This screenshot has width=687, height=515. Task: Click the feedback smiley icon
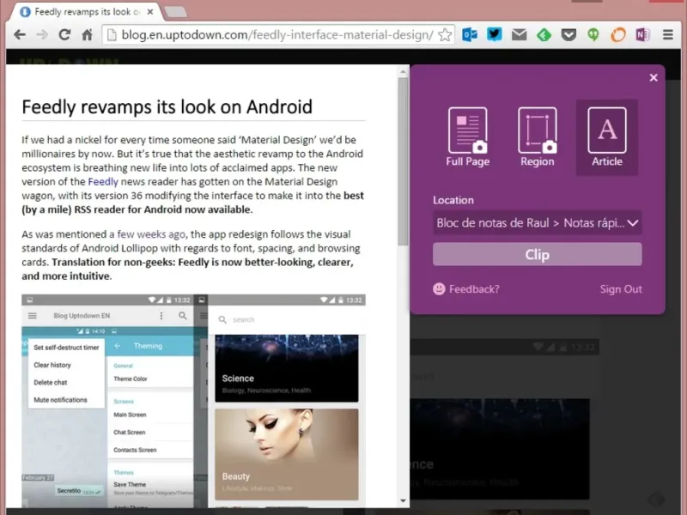pos(439,288)
